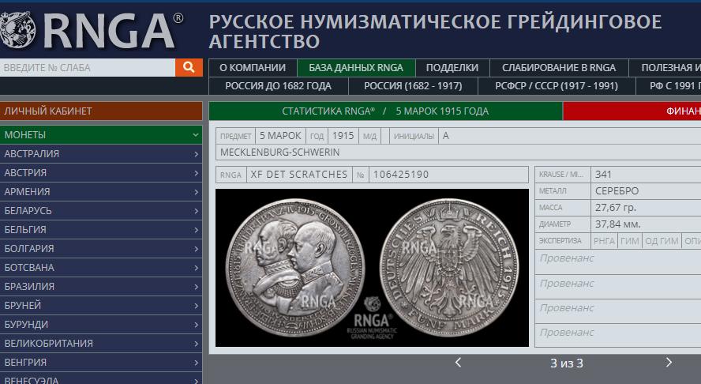Open the О КОМПАНИИ menu item
Image resolution: width=701 pixels, height=384 pixels.
(253, 68)
